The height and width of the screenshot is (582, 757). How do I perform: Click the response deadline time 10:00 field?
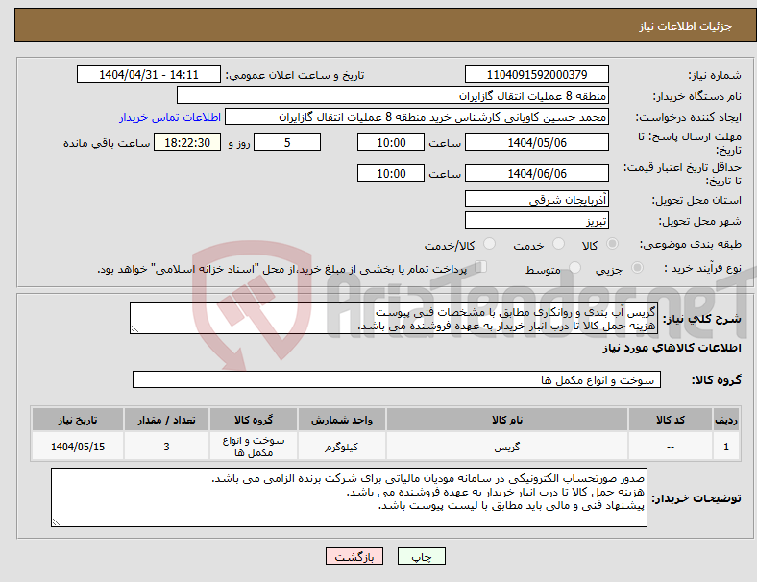[391, 142]
